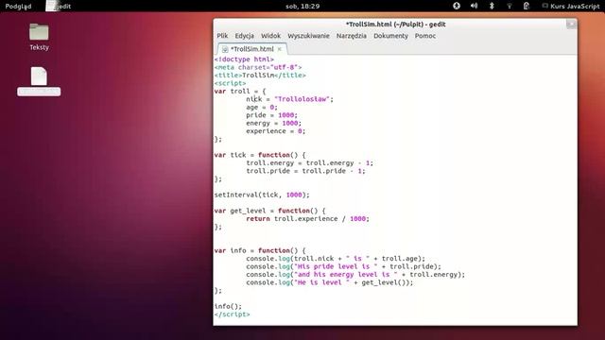The width and height of the screenshot is (605, 340).
Task: Click the console.log line "and his energy level is"
Action: tap(355, 275)
